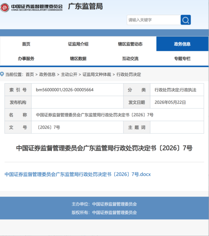Image resolution: width=209 pixels, height=236 pixels.
Task: Select the 文号 value 〔2026〕7号
Action: click(48, 127)
